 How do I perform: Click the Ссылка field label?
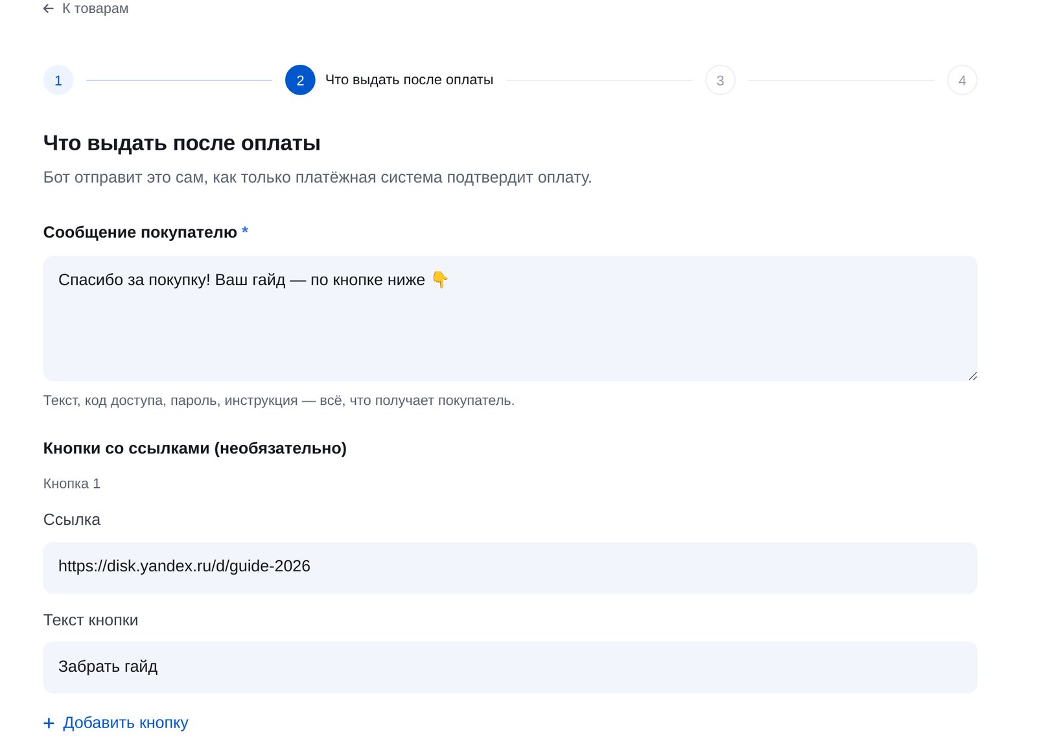click(72, 520)
